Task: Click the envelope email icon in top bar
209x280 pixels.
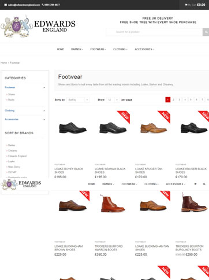Action: click(6, 5)
